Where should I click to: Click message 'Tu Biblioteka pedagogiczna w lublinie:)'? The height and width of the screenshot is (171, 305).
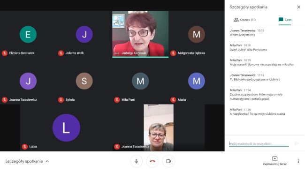(255, 80)
